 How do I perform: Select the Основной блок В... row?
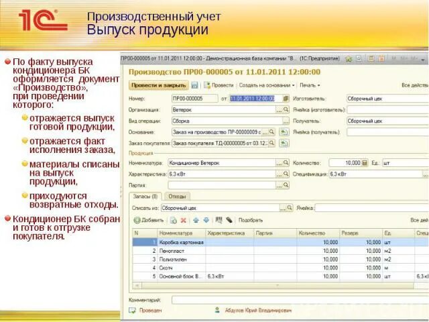(280, 276)
